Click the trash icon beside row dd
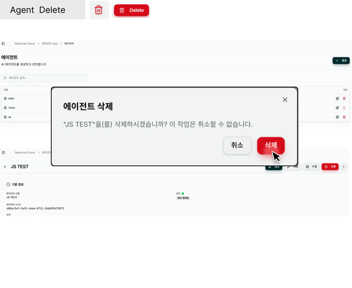 pyautogui.click(x=344, y=117)
